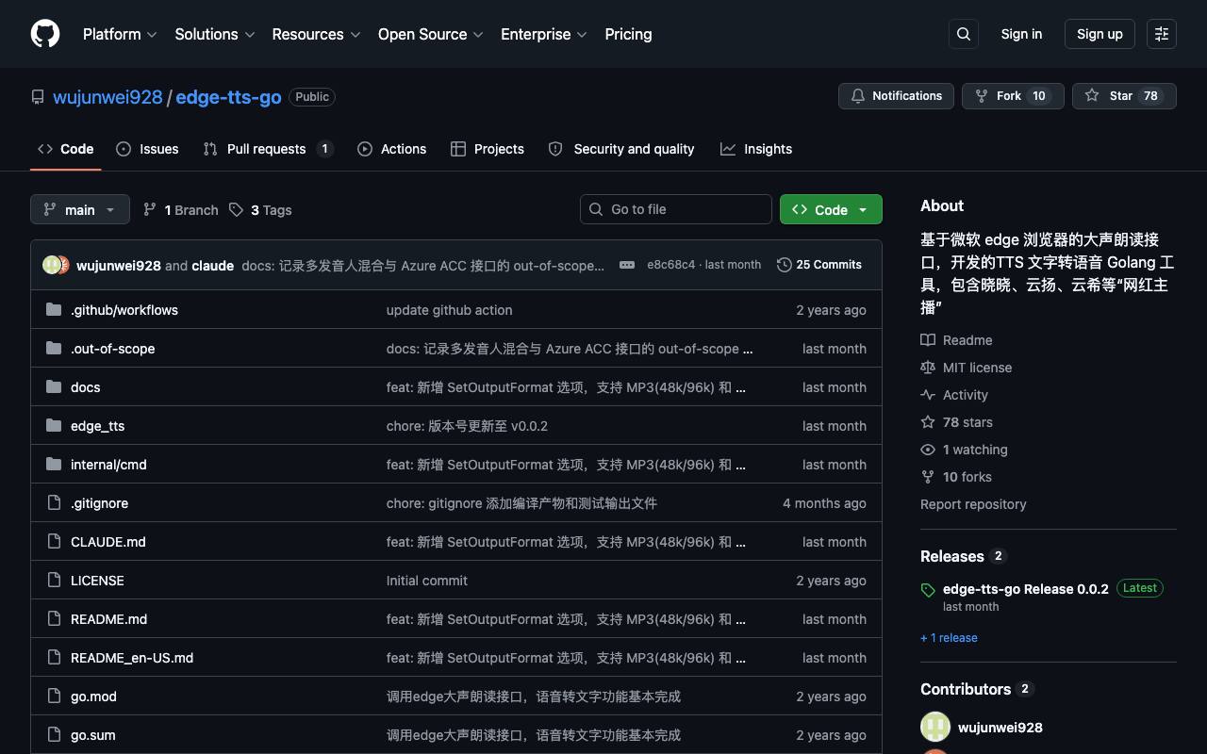Screen dimensions: 1207x754
Task: Expand the Resources navigation menu
Action: click(316, 34)
